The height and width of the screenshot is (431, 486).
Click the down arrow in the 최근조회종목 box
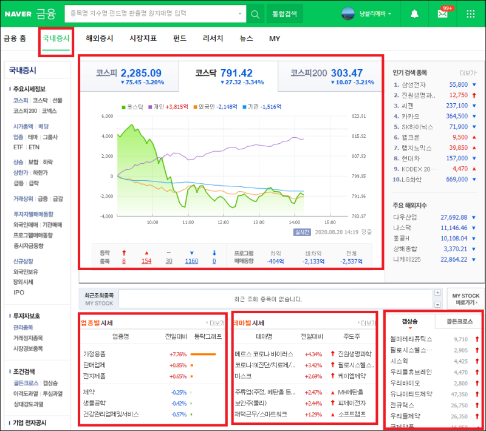437,305
